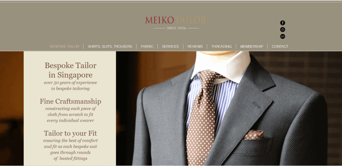Click the white shirt collar on mannequin
342x166 pixels.
click(x=220, y=65)
